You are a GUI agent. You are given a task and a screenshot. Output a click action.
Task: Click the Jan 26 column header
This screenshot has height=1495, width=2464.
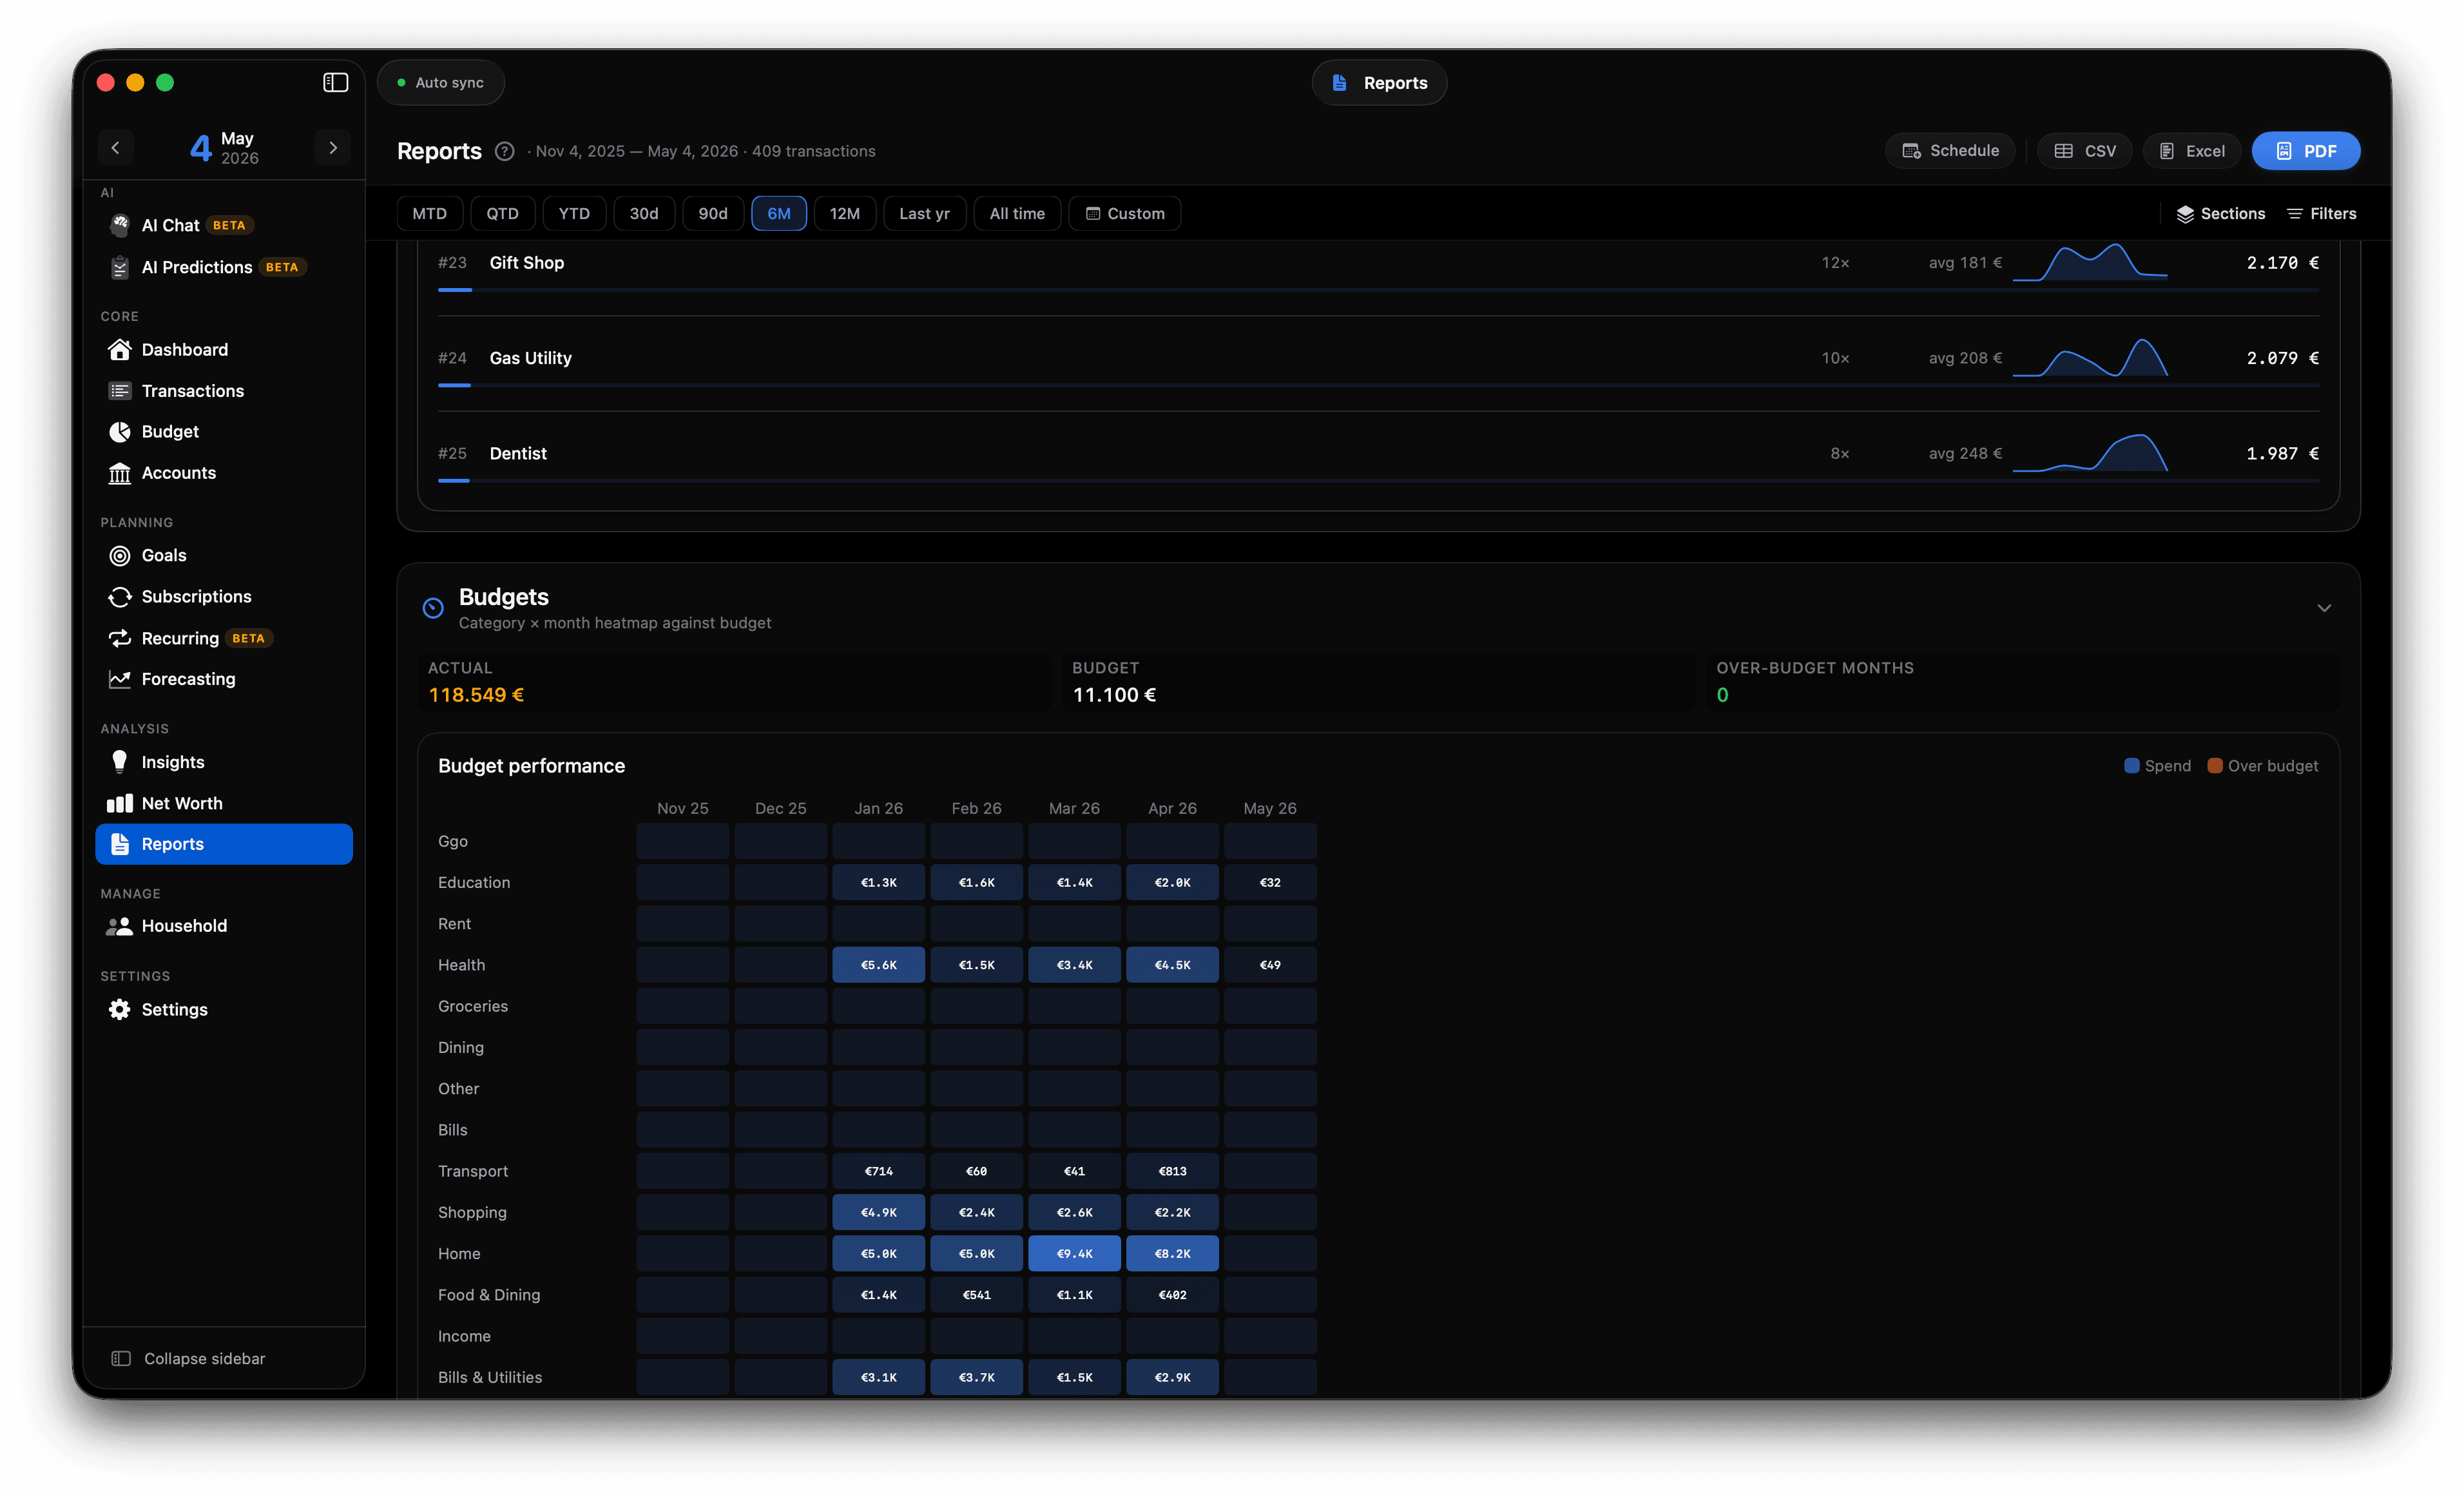pyautogui.click(x=879, y=808)
